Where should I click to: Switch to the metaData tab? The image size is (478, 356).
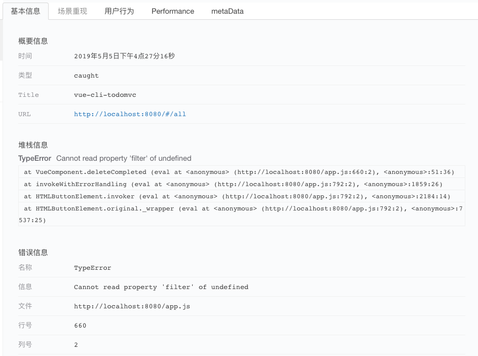pos(228,11)
